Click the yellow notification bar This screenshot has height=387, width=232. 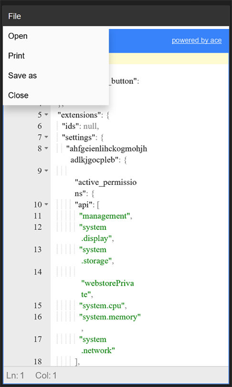coord(169,59)
